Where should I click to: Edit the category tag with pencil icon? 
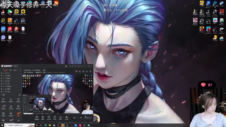coord(29,73)
